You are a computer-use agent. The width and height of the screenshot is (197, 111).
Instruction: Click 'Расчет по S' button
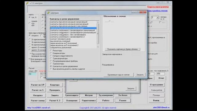click(x=38, y=90)
